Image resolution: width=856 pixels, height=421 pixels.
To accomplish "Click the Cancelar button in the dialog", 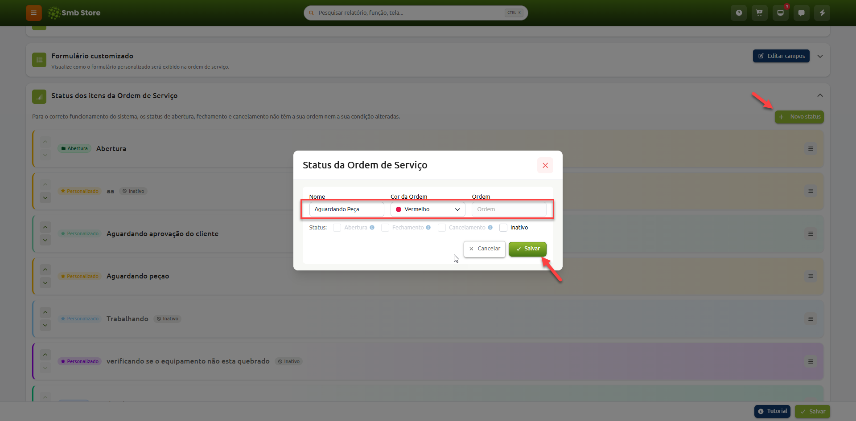I will [484, 249].
